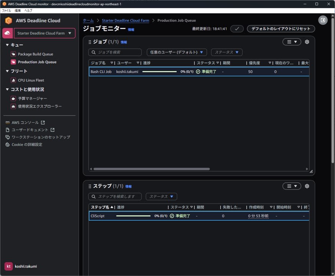
Task: Go to ホーム breadcrumb
Action: coord(88,20)
